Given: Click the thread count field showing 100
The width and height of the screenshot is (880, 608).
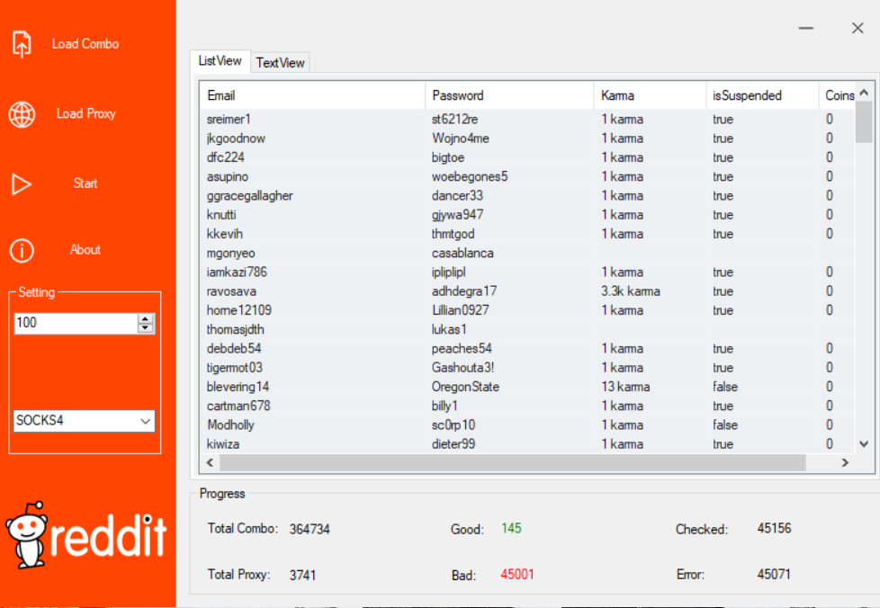Looking at the screenshot, I should pyautogui.click(x=76, y=323).
